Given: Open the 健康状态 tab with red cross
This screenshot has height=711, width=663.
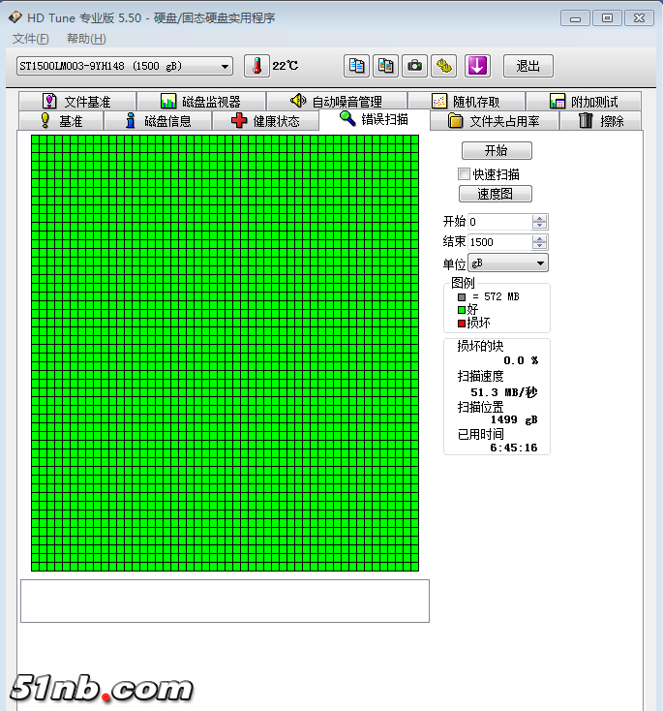Looking at the screenshot, I should coord(264,121).
